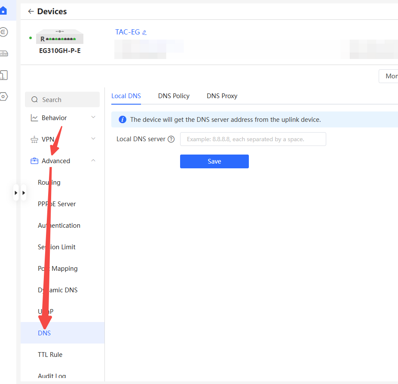Viewport: 398px width, 384px height.
Task: Click the sidebar Search box
Action: coord(62,99)
